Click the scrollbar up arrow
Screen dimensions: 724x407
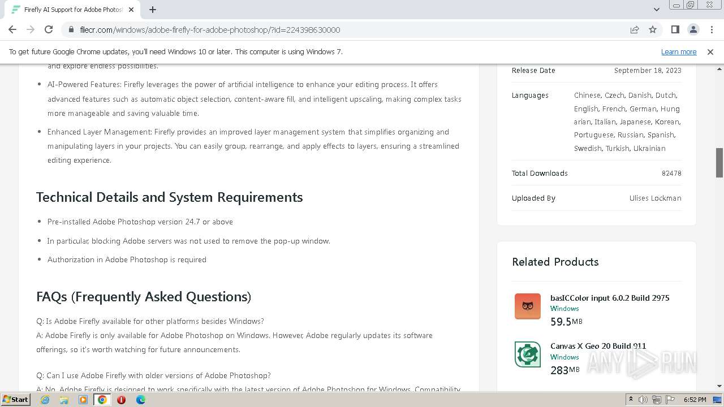tap(719, 68)
